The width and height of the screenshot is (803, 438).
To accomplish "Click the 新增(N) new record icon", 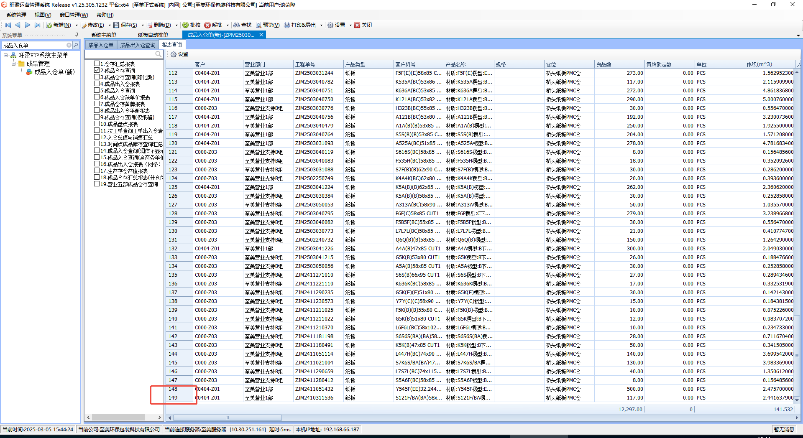I will point(49,25).
